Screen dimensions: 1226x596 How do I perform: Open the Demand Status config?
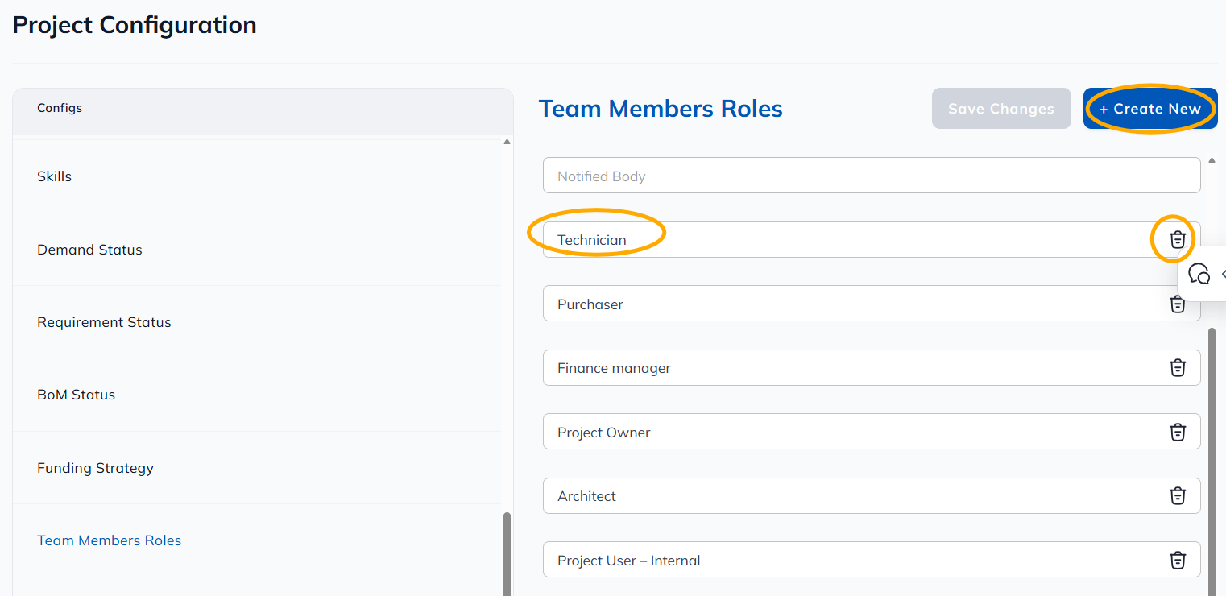pyautogui.click(x=257, y=250)
